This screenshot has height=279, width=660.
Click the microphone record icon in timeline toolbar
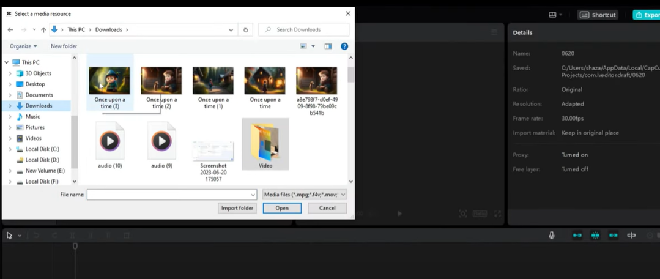click(551, 236)
